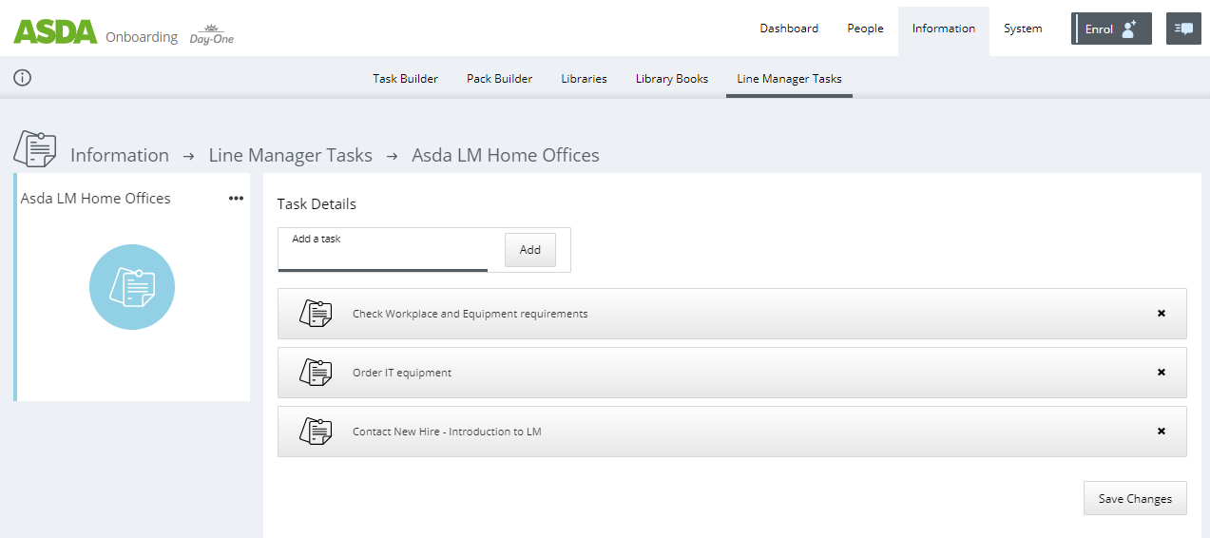The image size is (1210, 538).
Task: Click the info circle icon
Action: (x=23, y=78)
